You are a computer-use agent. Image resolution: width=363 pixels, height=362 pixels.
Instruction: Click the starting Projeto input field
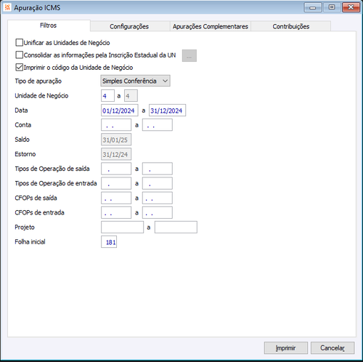[x=122, y=228]
